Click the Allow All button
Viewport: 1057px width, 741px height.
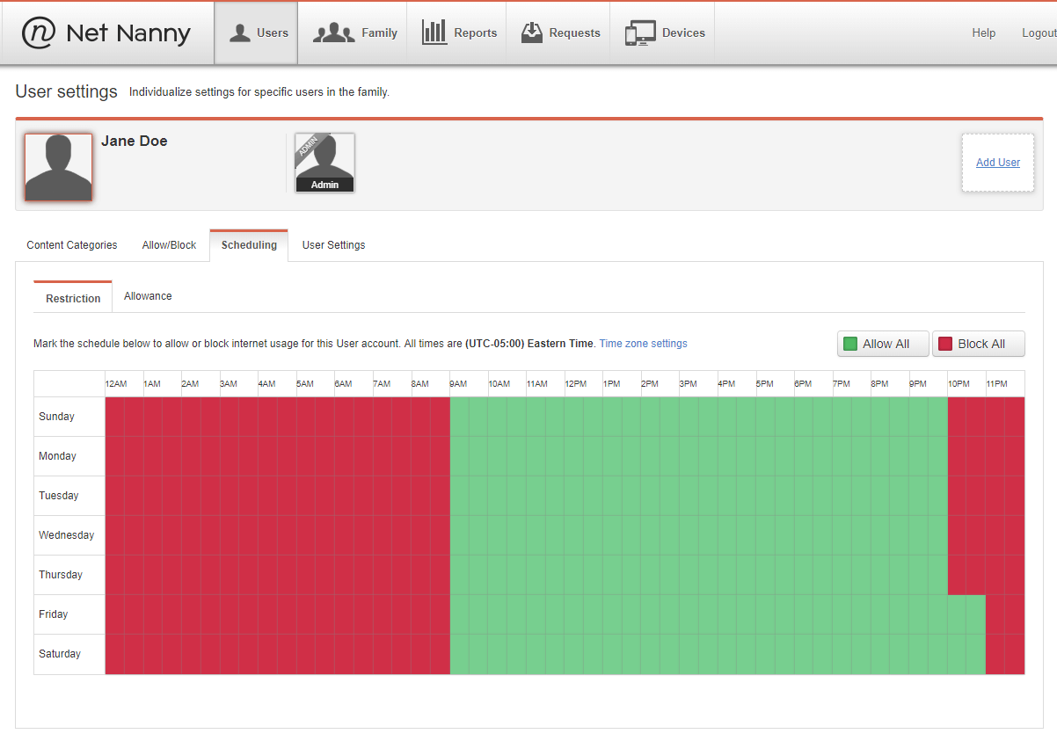(x=883, y=344)
